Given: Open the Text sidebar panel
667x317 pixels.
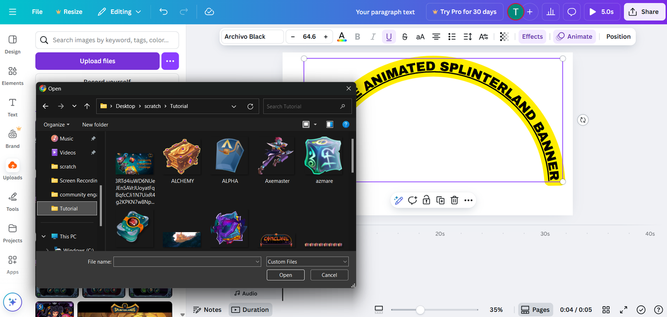Looking at the screenshot, I should point(13,107).
